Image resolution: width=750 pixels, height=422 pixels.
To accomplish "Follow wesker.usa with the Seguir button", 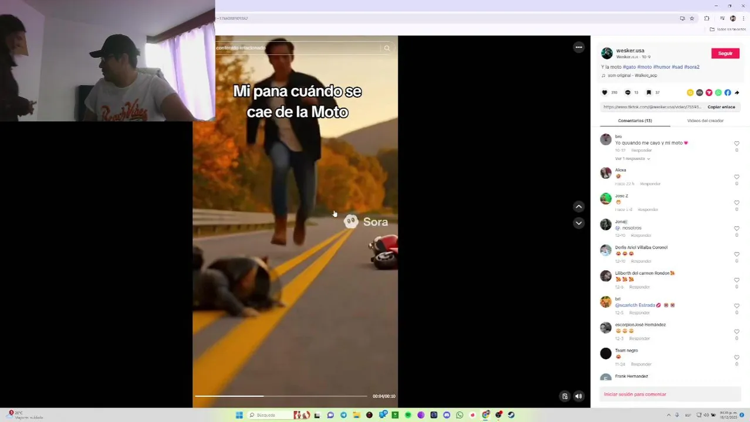I will [725, 53].
